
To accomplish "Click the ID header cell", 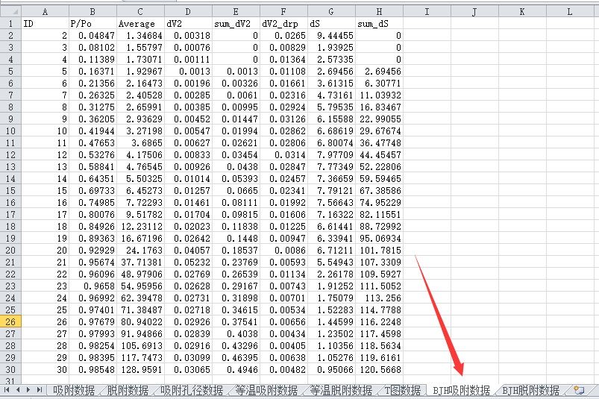I will [x=45, y=24].
